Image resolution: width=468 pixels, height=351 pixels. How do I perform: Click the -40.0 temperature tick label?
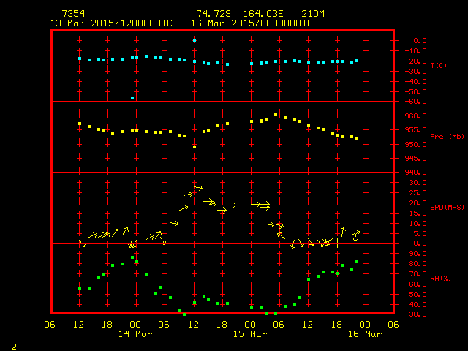coord(416,82)
